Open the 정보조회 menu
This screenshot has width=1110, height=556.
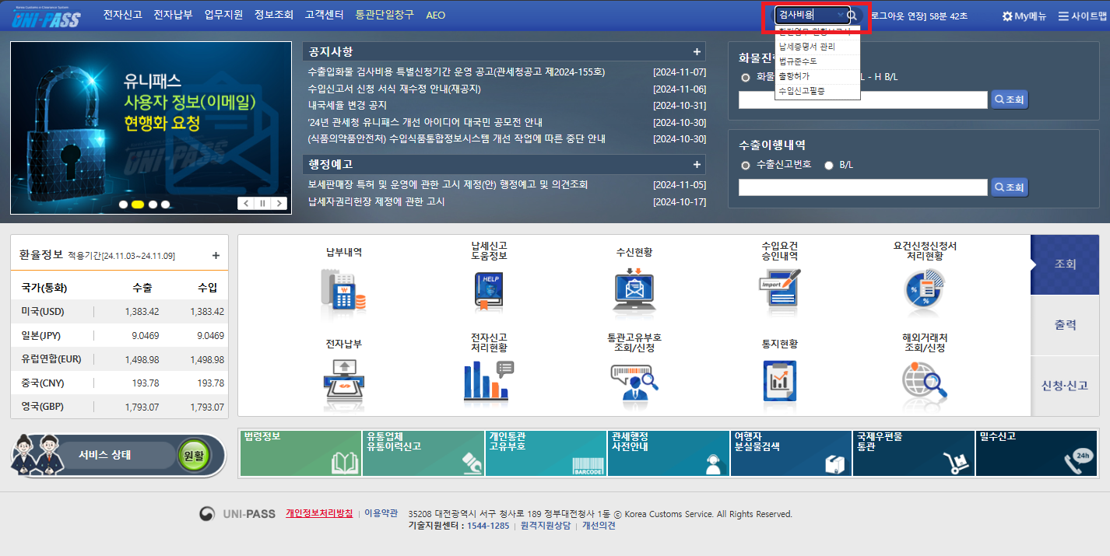(274, 15)
